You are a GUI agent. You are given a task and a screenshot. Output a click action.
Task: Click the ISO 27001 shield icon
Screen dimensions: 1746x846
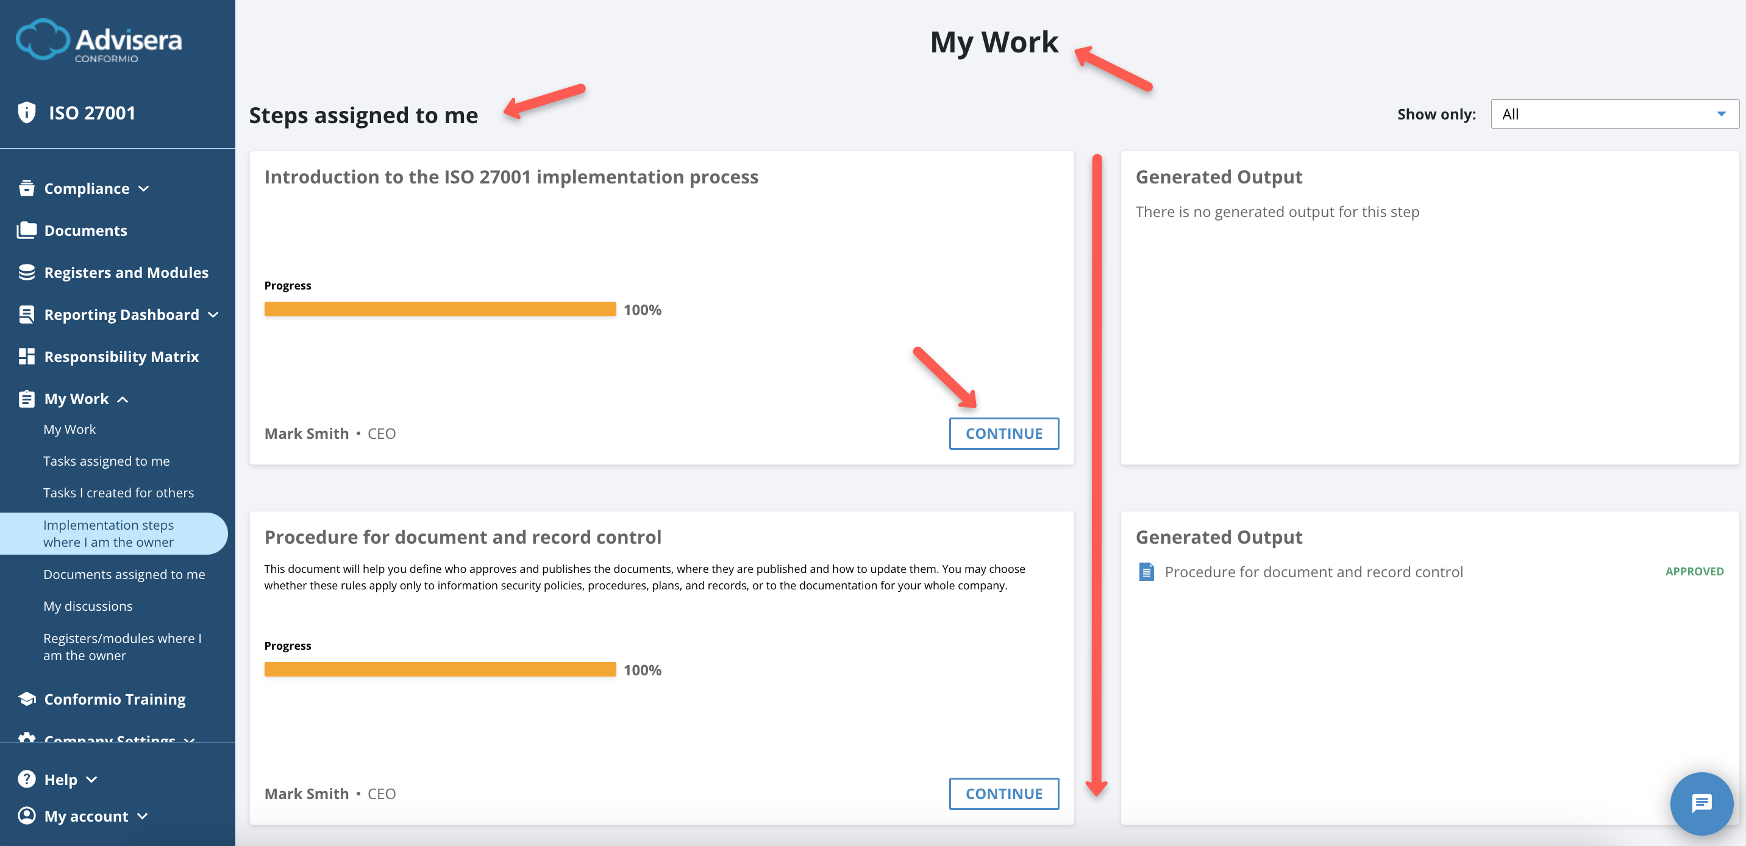click(26, 113)
